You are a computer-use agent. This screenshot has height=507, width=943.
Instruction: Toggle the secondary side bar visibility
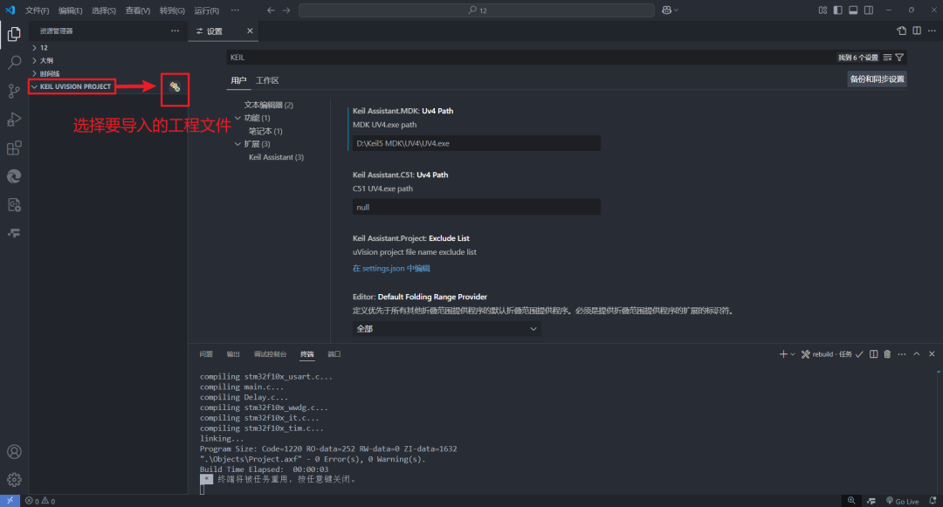tap(869, 10)
